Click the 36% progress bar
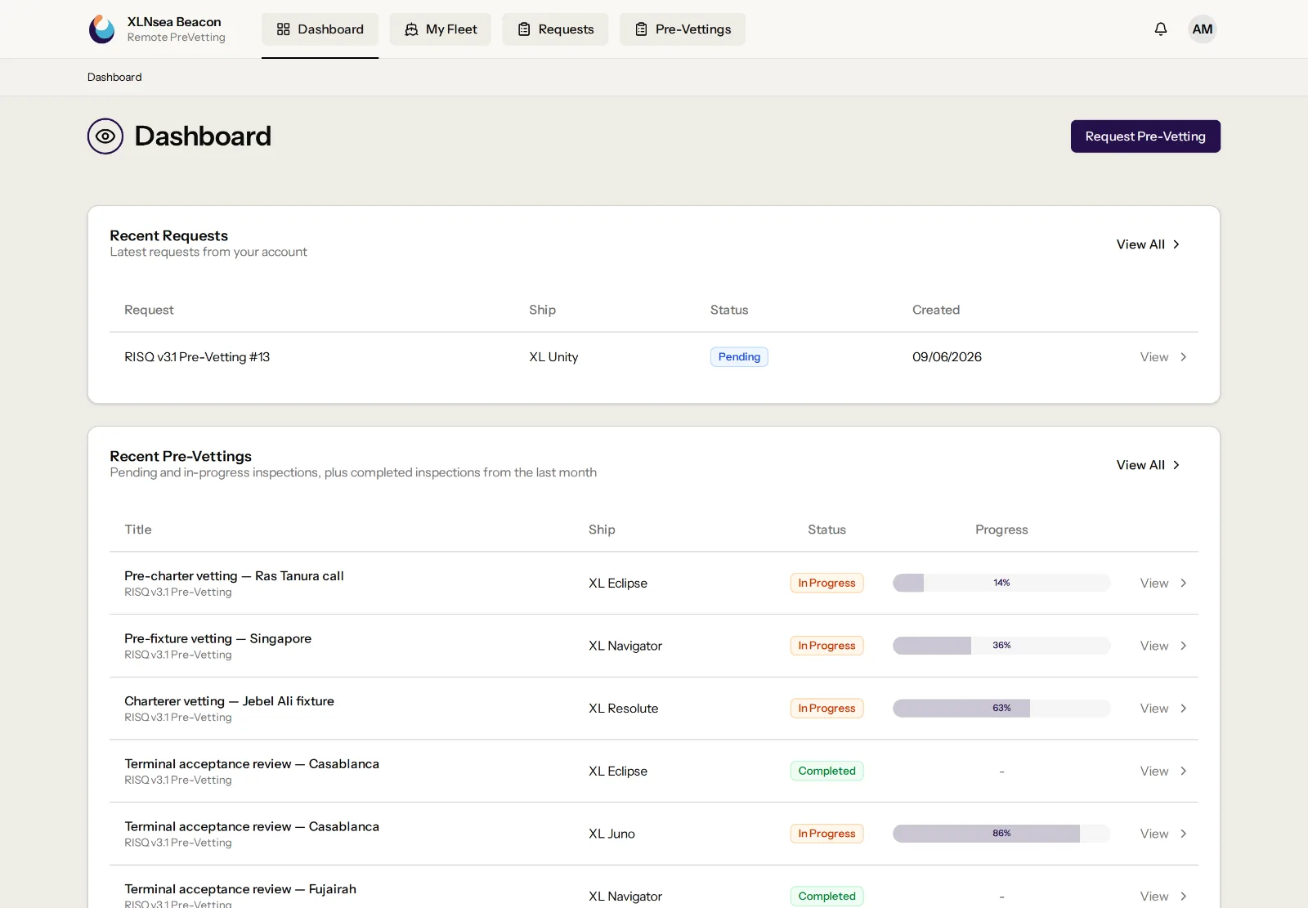1308x908 pixels. 1001,646
